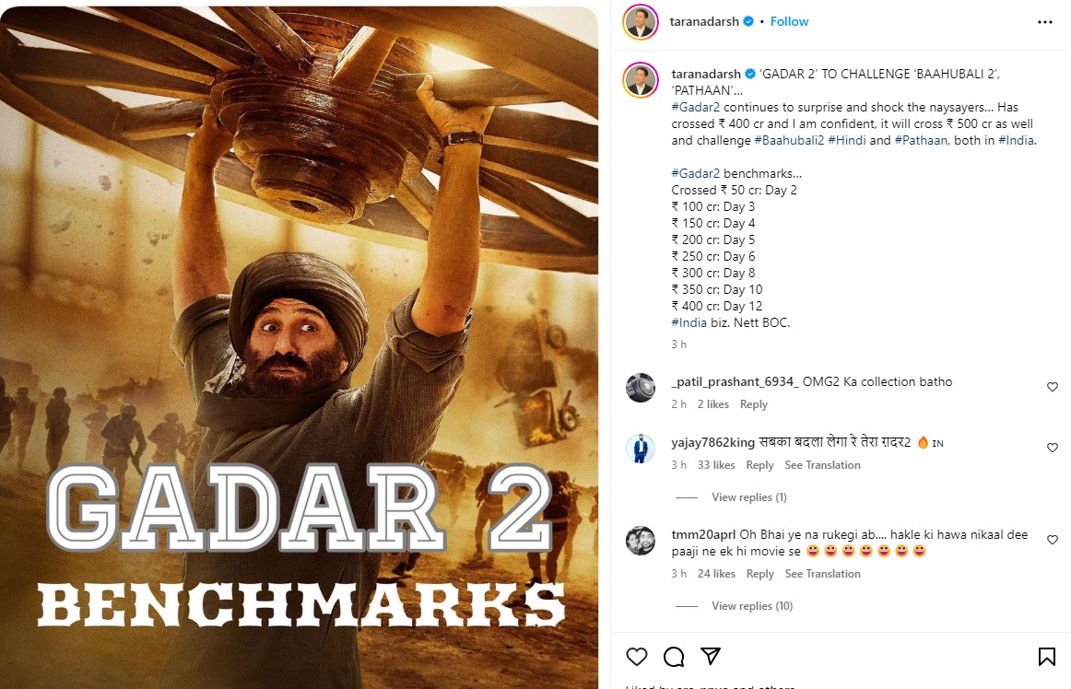Screen dimensions: 1071x689
Task: View 33 likes on yajay7862king comment
Action: (x=716, y=465)
